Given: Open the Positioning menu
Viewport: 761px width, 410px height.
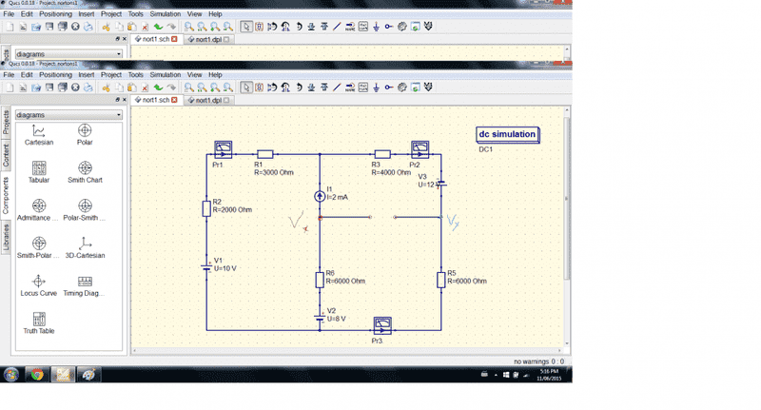Looking at the screenshot, I should click(55, 75).
